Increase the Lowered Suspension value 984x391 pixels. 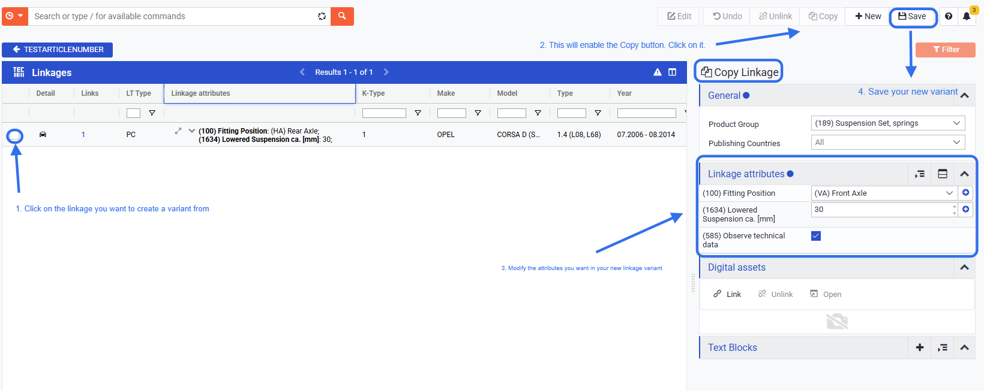click(x=955, y=207)
